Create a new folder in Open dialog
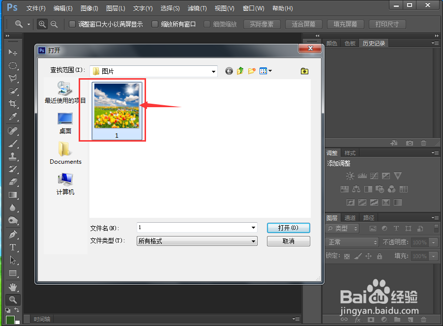The image size is (443, 326). pyautogui.click(x=252, y=71)
